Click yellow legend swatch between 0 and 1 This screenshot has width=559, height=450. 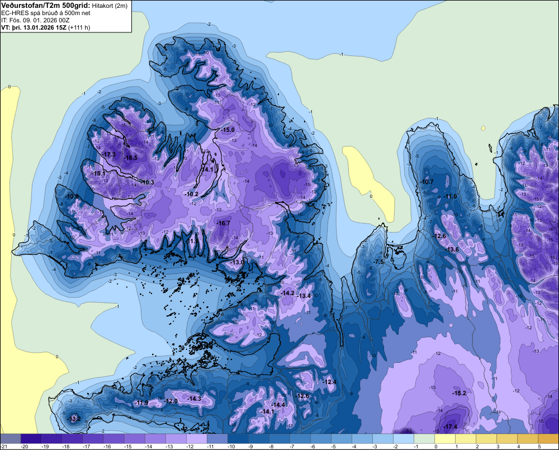(x=446, y=438)
